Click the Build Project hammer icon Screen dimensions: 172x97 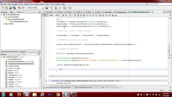tap(52, 8)
